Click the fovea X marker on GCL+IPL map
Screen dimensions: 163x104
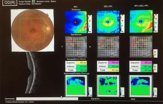(x=108, y=22)
